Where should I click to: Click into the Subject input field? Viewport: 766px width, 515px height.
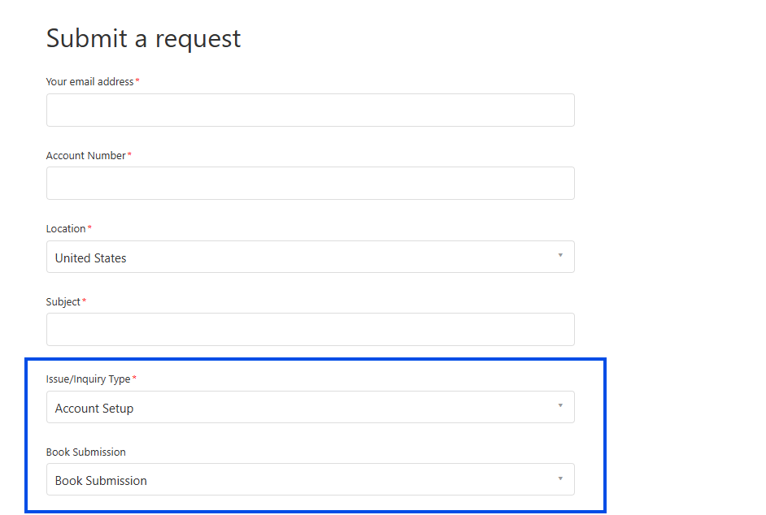click(310, 330)
